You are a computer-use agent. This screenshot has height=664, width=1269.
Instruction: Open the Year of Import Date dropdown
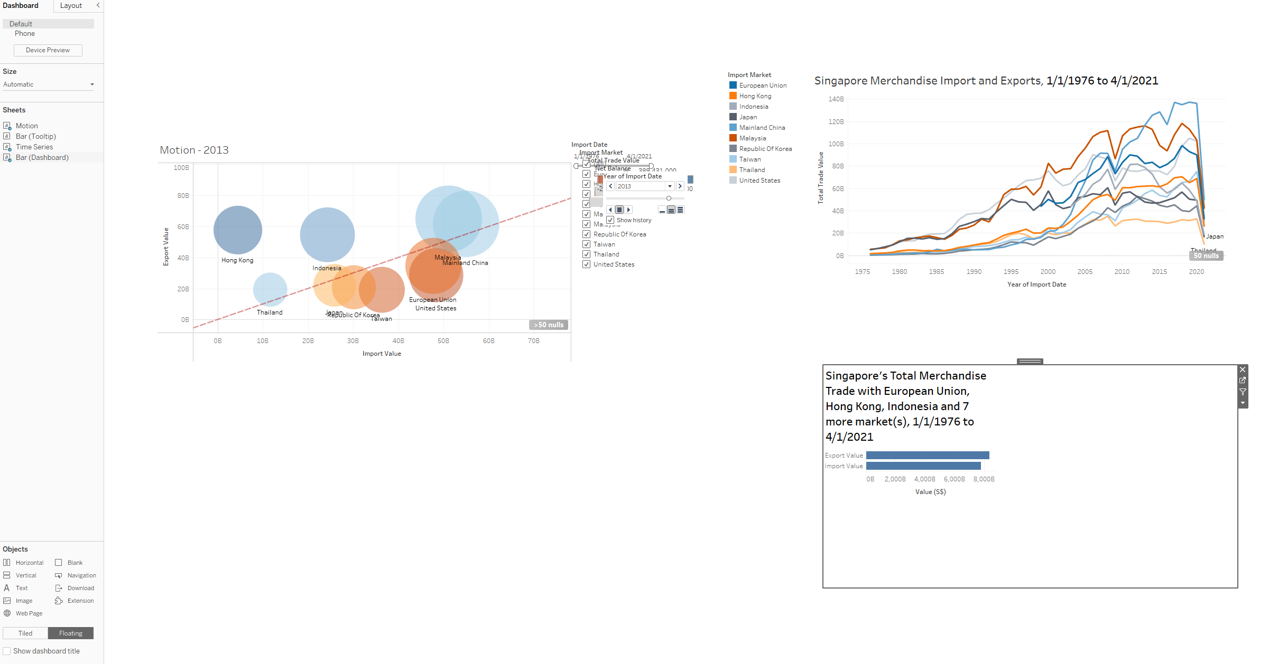[x=670, y=186]
